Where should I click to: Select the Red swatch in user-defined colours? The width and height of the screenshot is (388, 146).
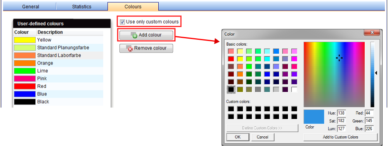tap(25, 86)
